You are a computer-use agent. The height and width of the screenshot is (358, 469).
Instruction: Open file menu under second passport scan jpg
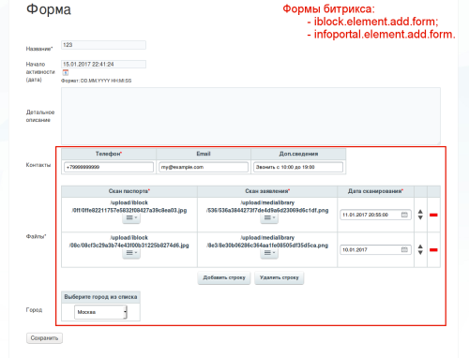point(131,253)
